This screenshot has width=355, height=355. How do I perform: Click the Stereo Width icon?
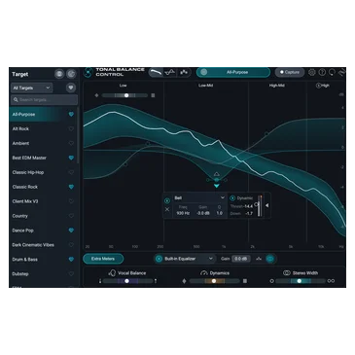click(x=287, y=273)
